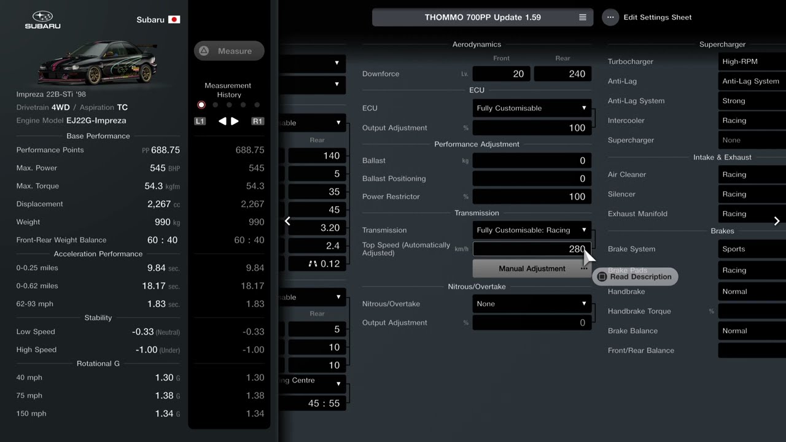Open the Transmission Fully Customisable: Racing dropdown
This screenshot has height=442, width=786.
point(532,230)
